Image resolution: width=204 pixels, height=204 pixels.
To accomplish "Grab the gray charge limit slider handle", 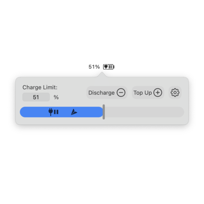I will click(104, 112).
